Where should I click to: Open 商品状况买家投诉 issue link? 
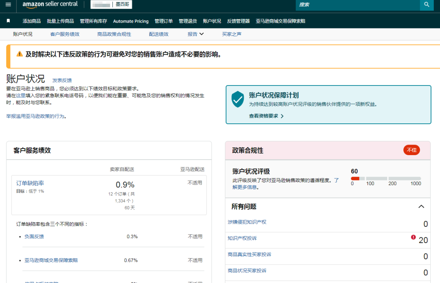pos(247,271)
